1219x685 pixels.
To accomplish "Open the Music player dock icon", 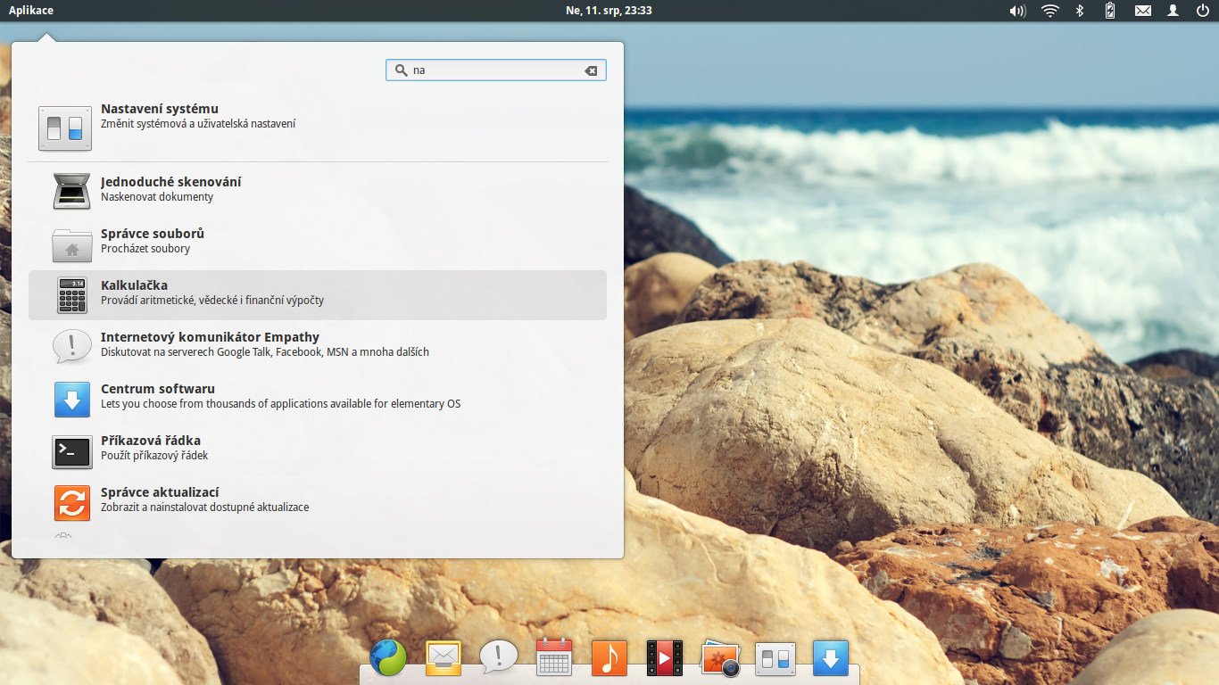I will click(x=609, y=657).
